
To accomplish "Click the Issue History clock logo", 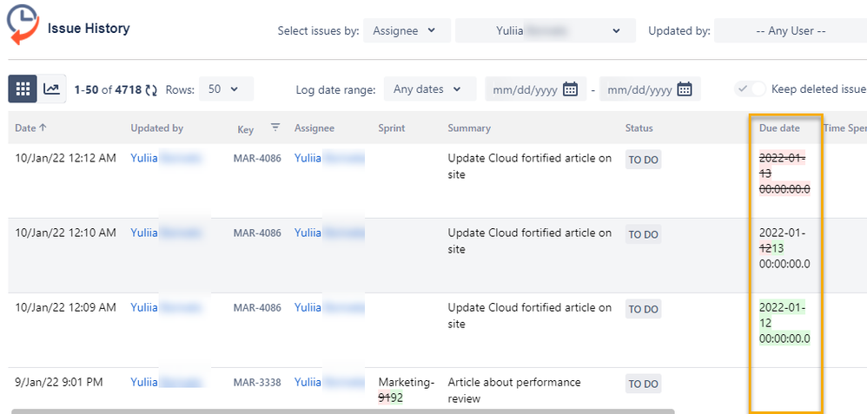I will pos(23,25).
